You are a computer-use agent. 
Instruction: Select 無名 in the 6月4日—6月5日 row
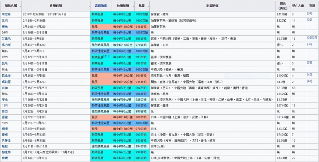coord(5,51)
